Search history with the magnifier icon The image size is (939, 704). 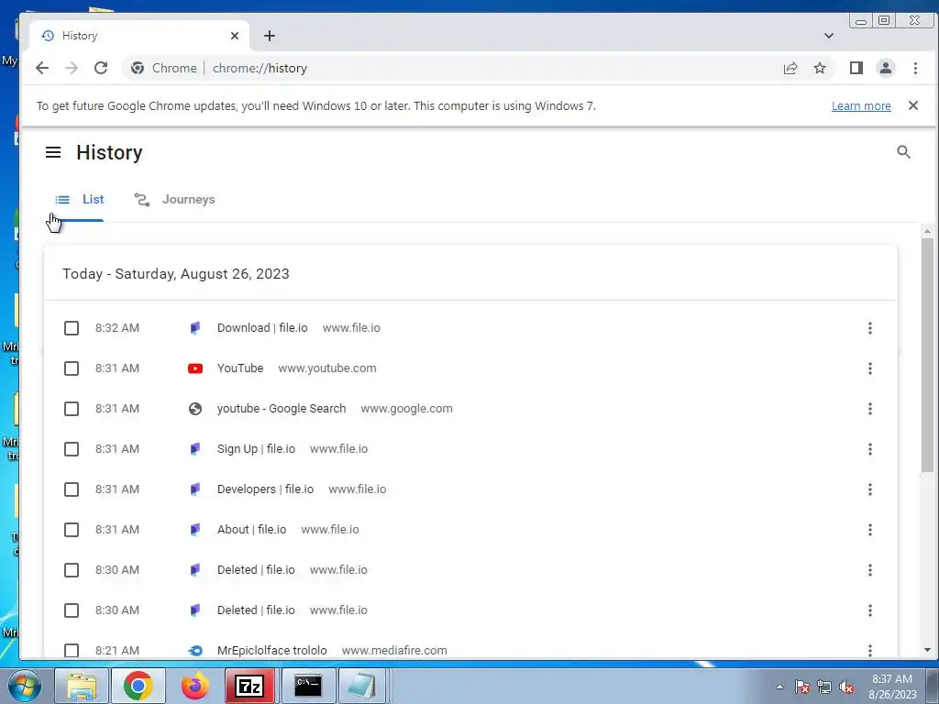pyautogui.click(x=903, y=152)
